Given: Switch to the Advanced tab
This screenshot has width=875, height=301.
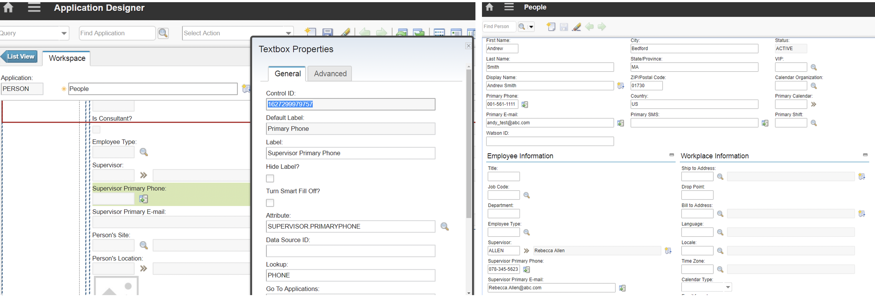Looking at the screenshot, I should tap(330, 74).
